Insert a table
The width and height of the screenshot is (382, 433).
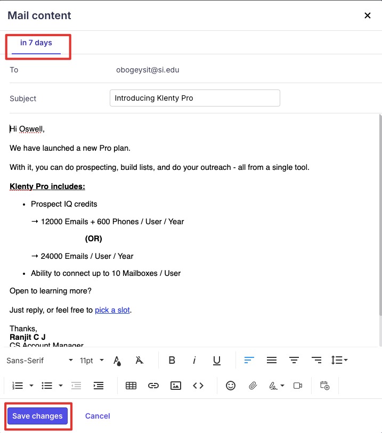pyautogui.click(x=131, y=386)
